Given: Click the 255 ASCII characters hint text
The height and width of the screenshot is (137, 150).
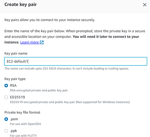Looking at the screenshot, I should (x=67, y=69).
